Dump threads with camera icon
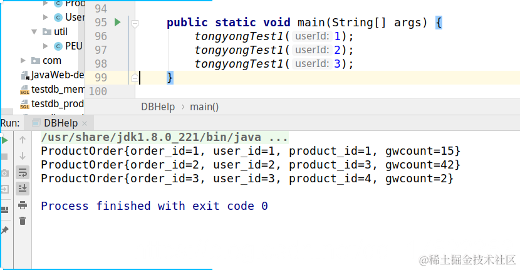 coord(4,173)
